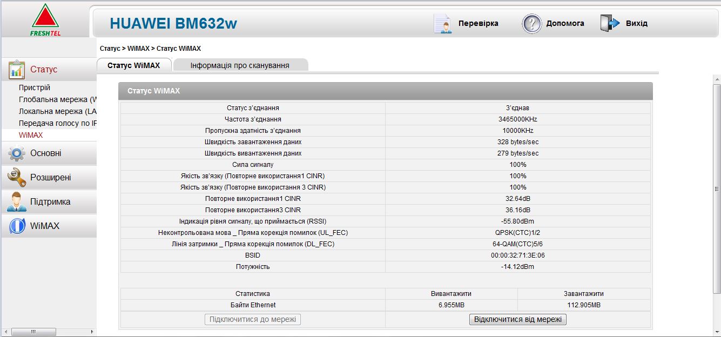Open Глобальна мережа sidebar item

click(x=57, y=99)
